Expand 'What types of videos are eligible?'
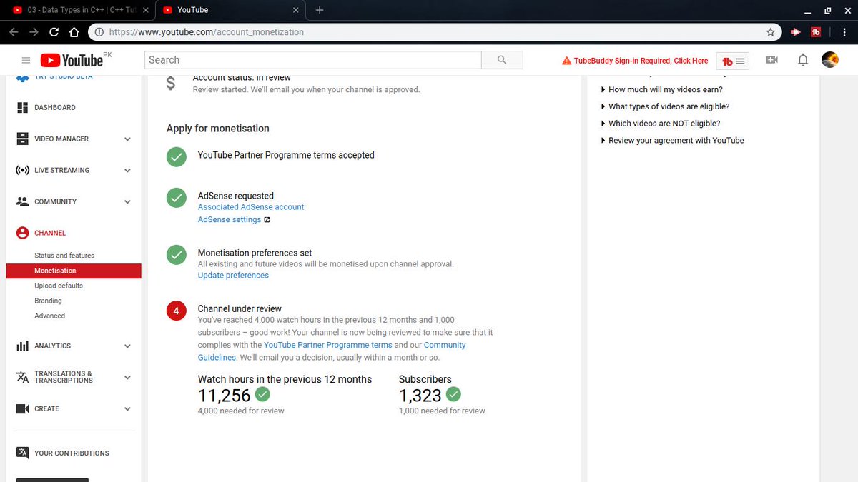 666,106
